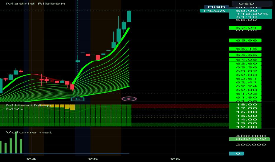Click the 64.08 ribbon value label
This screenshot has height=162, width=275.
245,60
